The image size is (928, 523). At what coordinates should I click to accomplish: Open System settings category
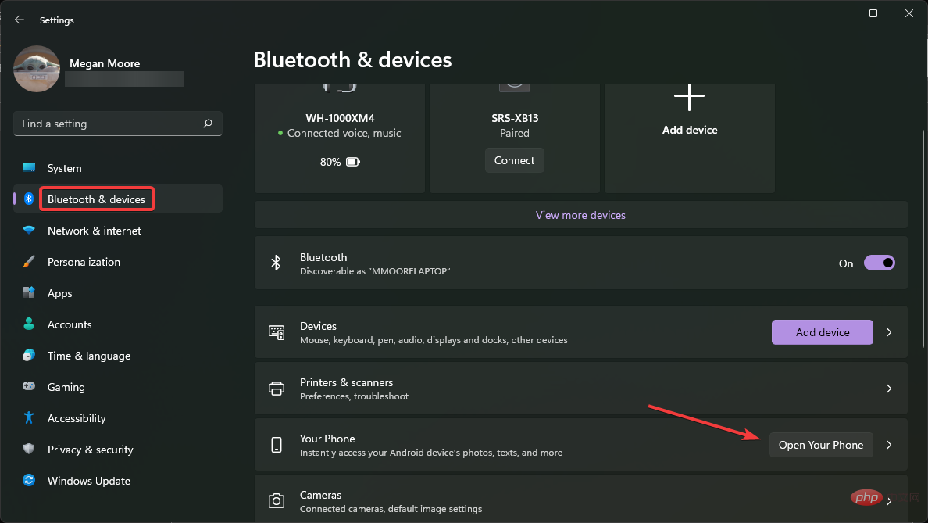tap(118, 168)
